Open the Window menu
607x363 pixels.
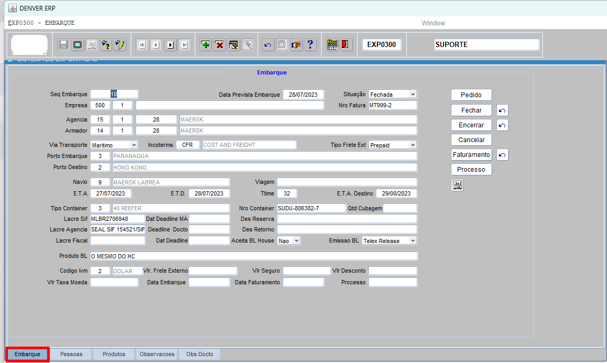coord(433,23)
